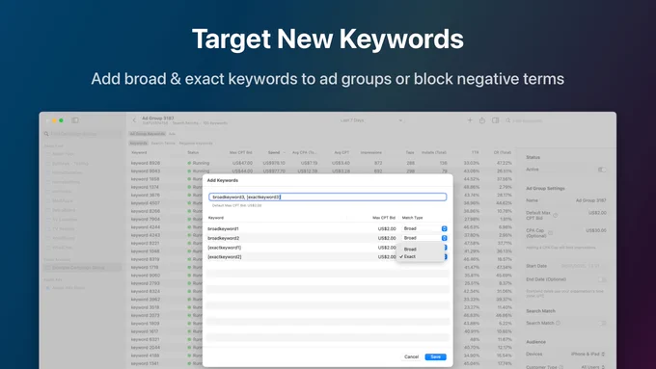
Task: Select keyword 1858 row in main table
Action: point(321,179)
